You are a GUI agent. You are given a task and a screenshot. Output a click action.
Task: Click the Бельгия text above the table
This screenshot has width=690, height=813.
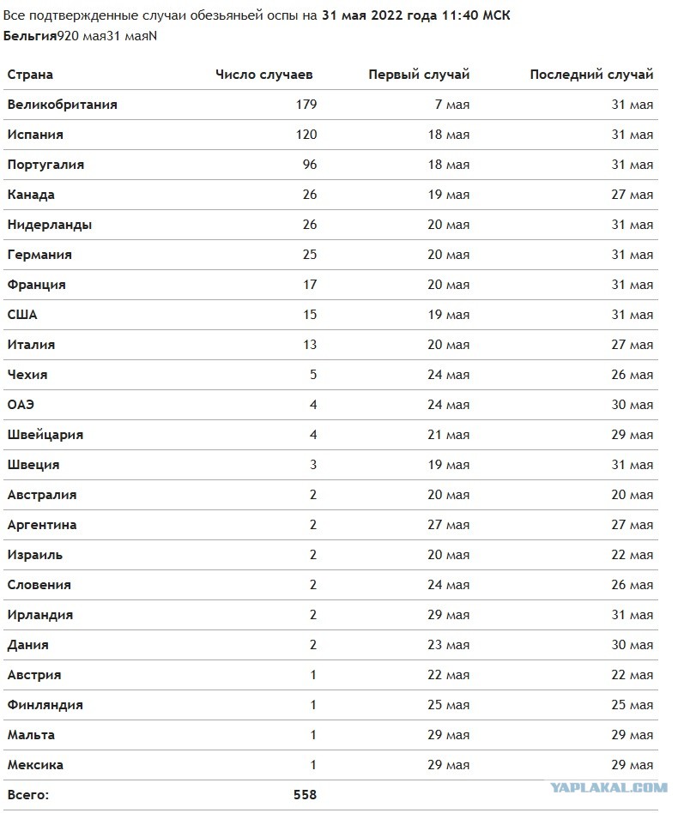(x=29, y=36)
